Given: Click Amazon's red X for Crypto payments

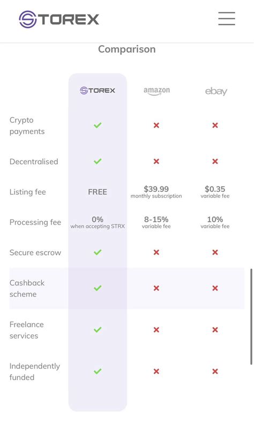Looking at the screenshot, I should click(x=156, y=125).
